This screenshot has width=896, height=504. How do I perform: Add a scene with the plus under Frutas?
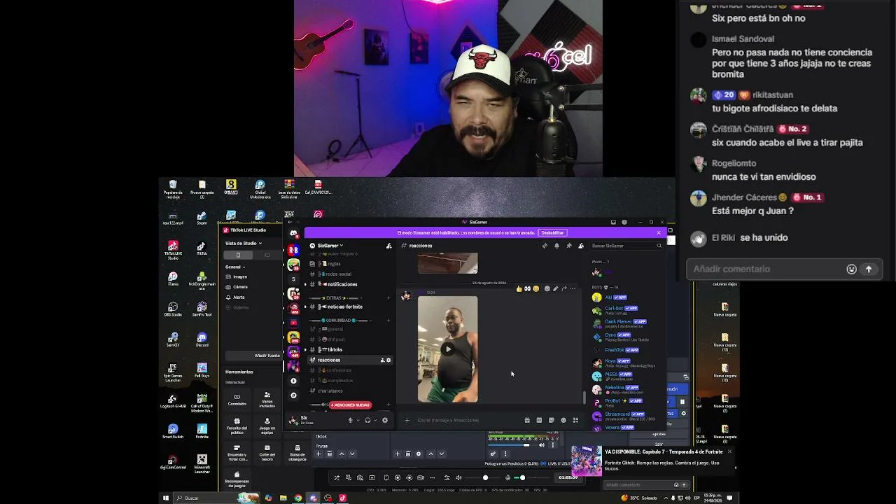[318, 454]
